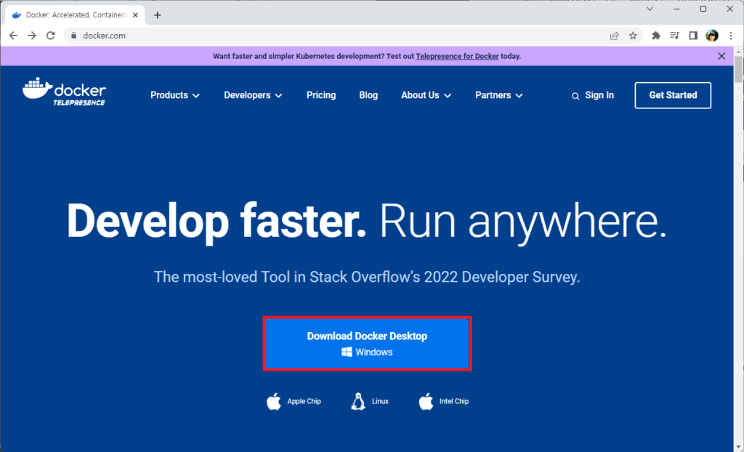Click the Apple Chip text link
Viewport: 744px width, 452px height.
click(304, 401)
